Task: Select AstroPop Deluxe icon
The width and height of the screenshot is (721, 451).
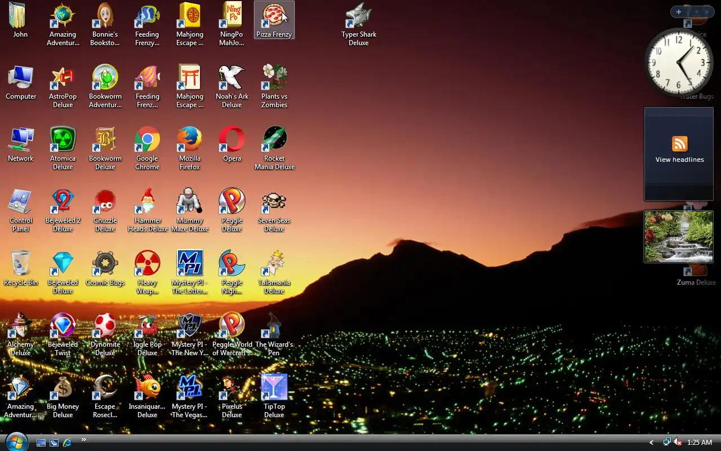Action: (63, 86)
